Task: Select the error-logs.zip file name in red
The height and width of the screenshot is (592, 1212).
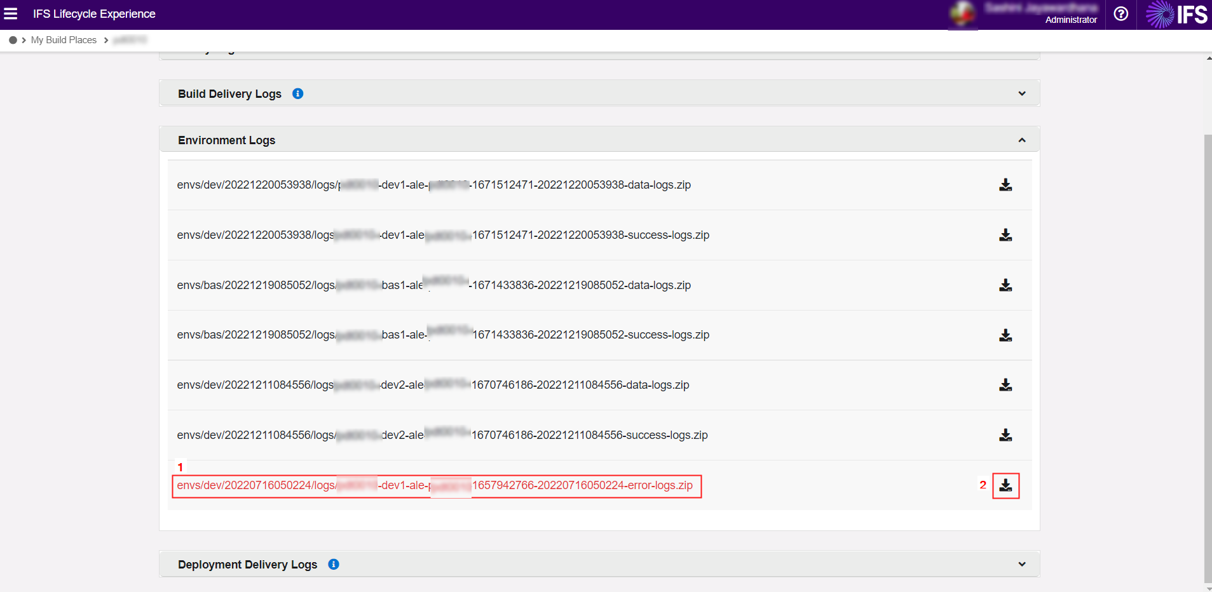Action: tap(435, 485)
